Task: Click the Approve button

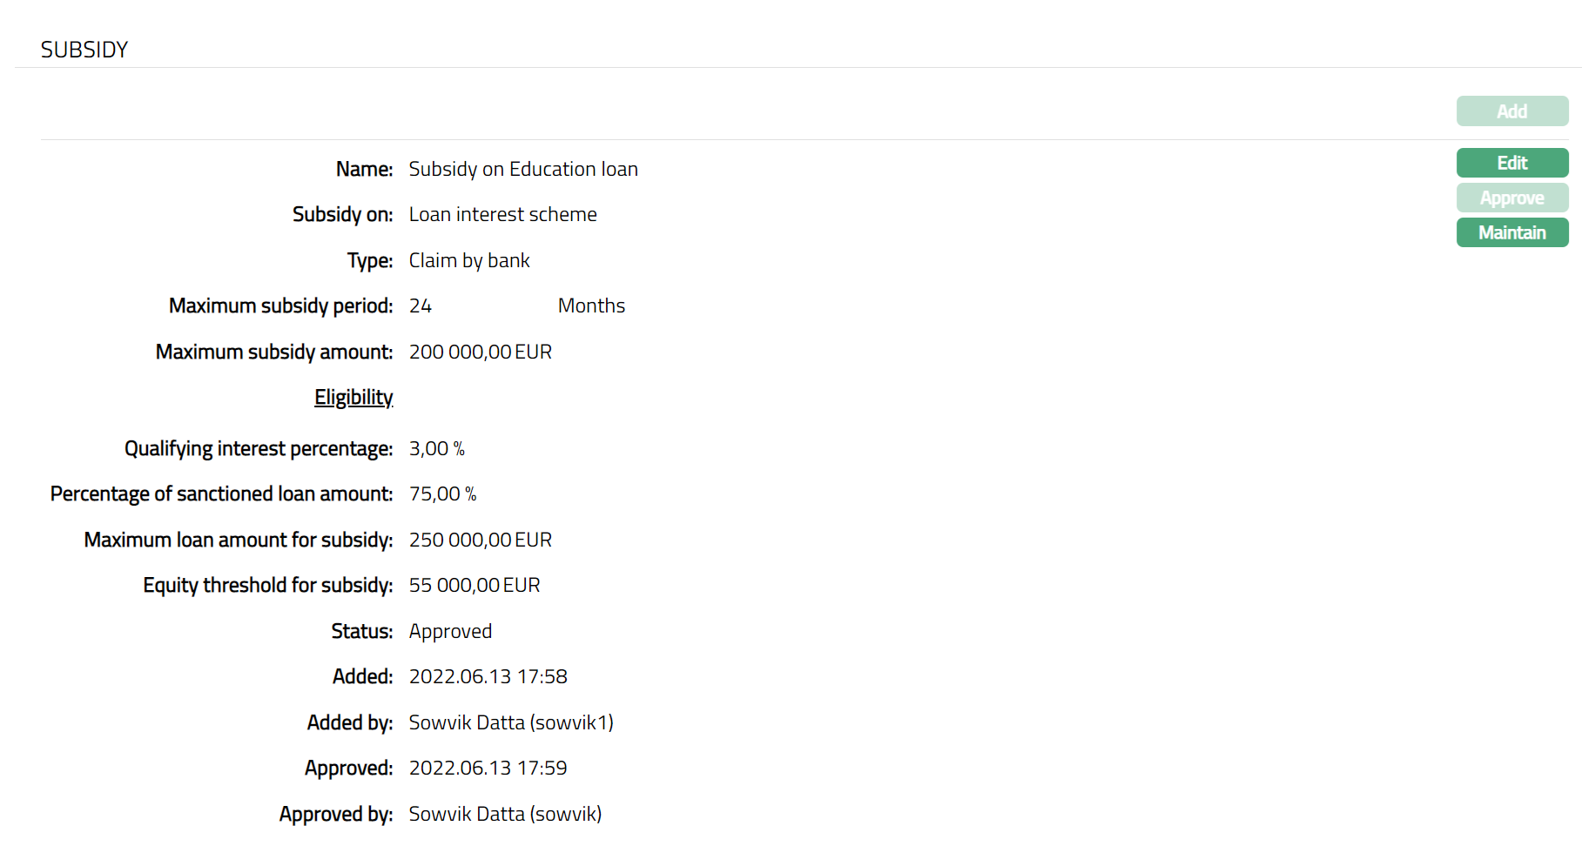Action: pos(1511,198)
